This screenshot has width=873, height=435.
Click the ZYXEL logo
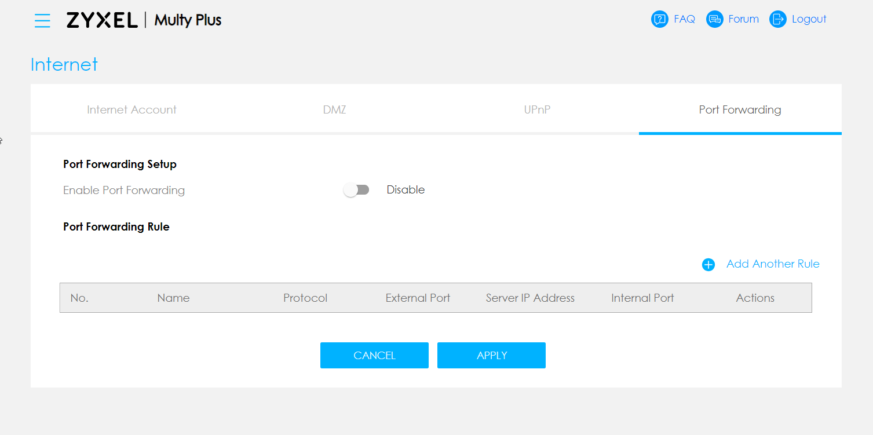(x=102, y=20)
